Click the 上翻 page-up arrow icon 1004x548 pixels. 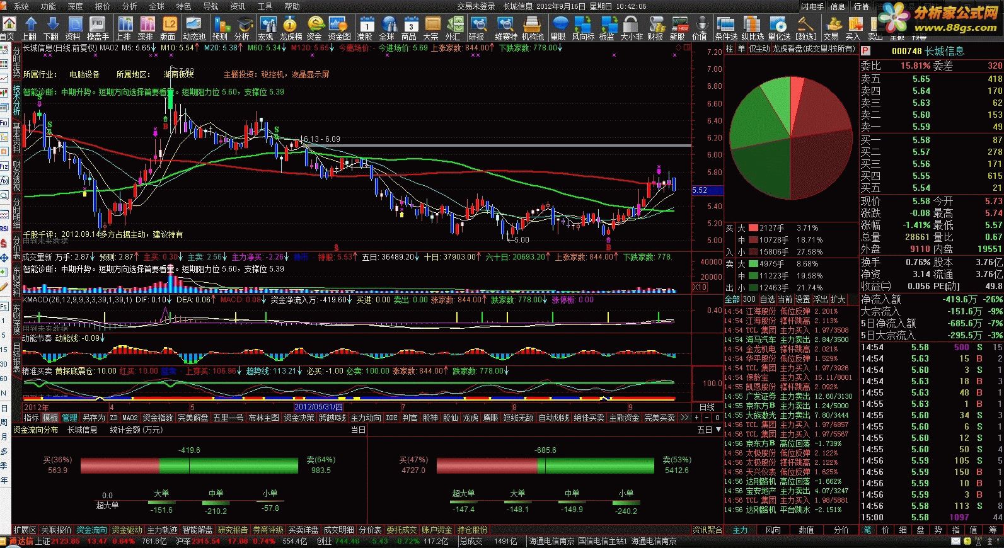coord(30,28)
